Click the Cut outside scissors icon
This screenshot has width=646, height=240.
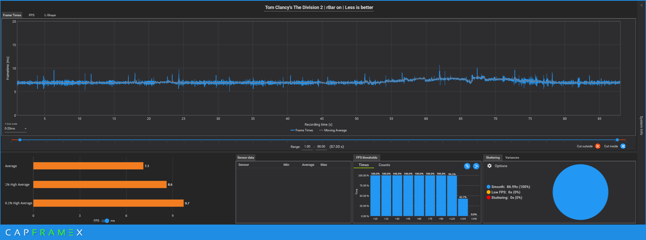coord(598,146)
